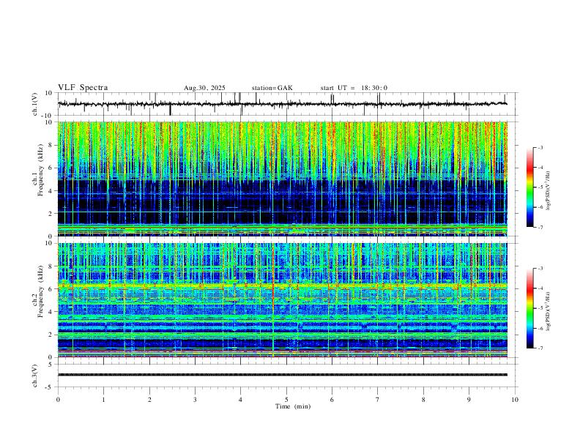The height and width of the screenshot is (448, 580).
Task: Click the time axis tick "10"
Action: (515, 400)
